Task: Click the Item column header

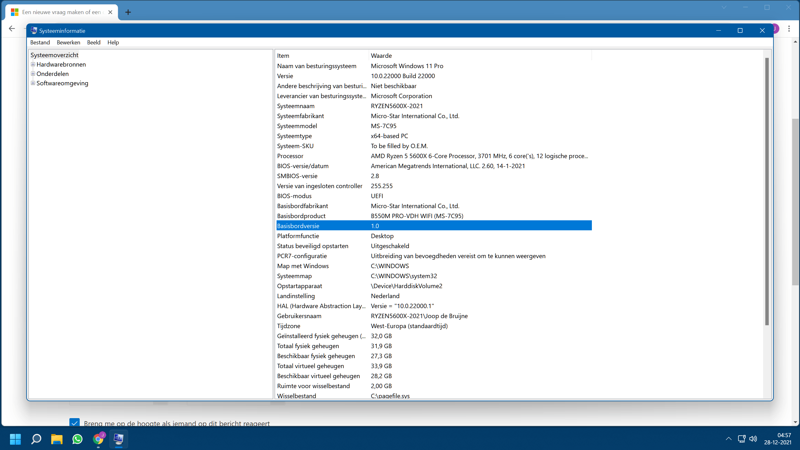Action: 322,56
